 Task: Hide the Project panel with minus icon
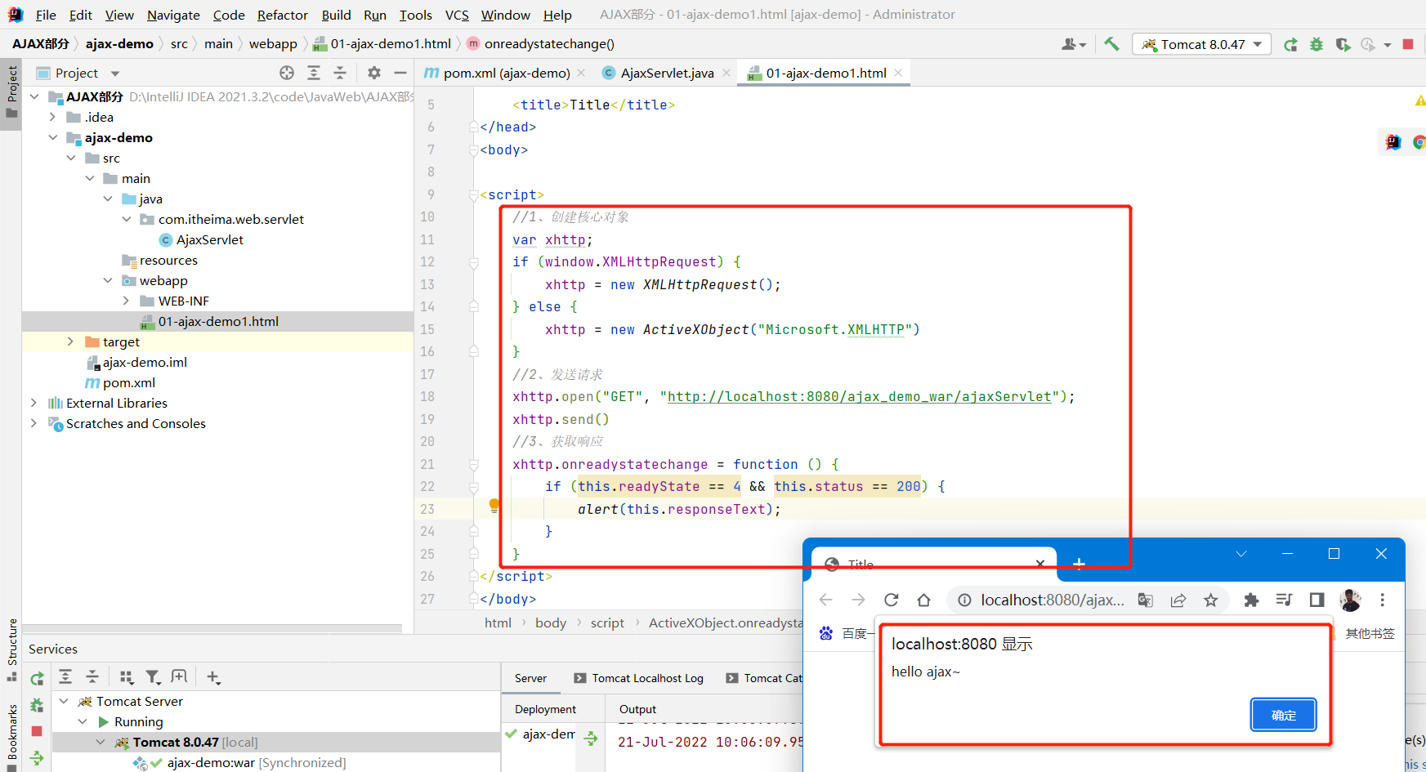tap(400, 73)
